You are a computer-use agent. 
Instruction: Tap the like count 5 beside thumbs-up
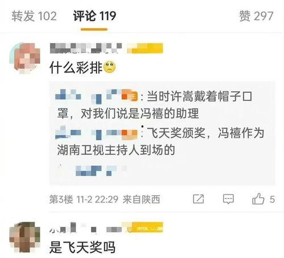pos(272,200)
